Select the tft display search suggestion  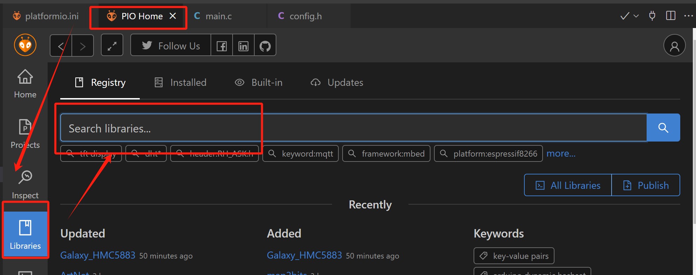[x=91, y=153]
